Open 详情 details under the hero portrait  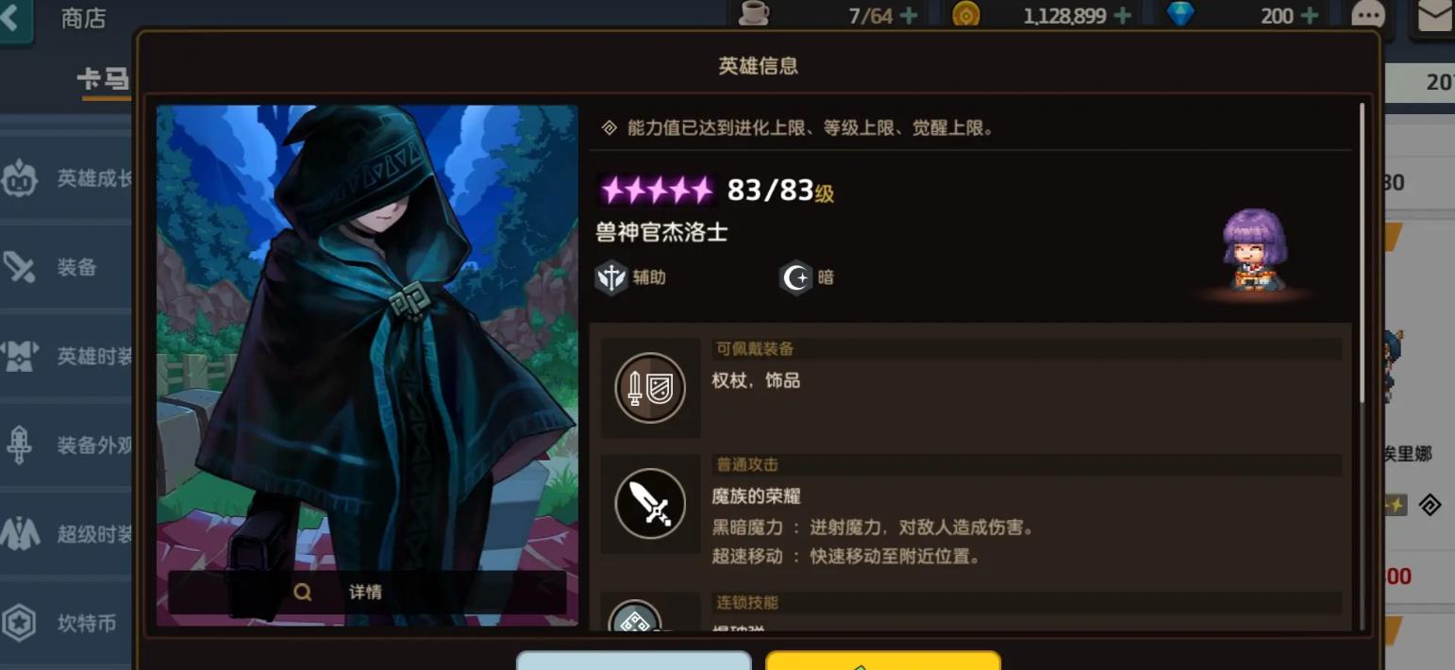point(367,592)
